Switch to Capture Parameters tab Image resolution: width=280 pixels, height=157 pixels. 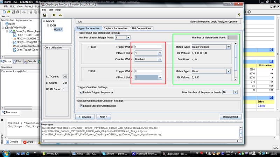pos(115,28)
